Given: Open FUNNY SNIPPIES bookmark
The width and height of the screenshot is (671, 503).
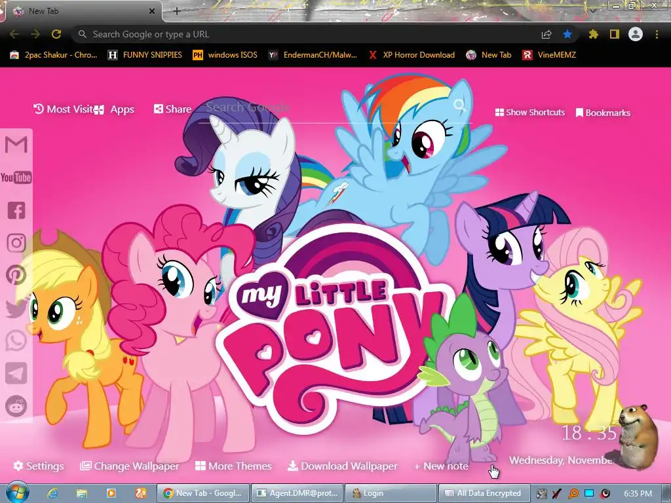Looking at the screenshot, I should click(x=145, y=55).
